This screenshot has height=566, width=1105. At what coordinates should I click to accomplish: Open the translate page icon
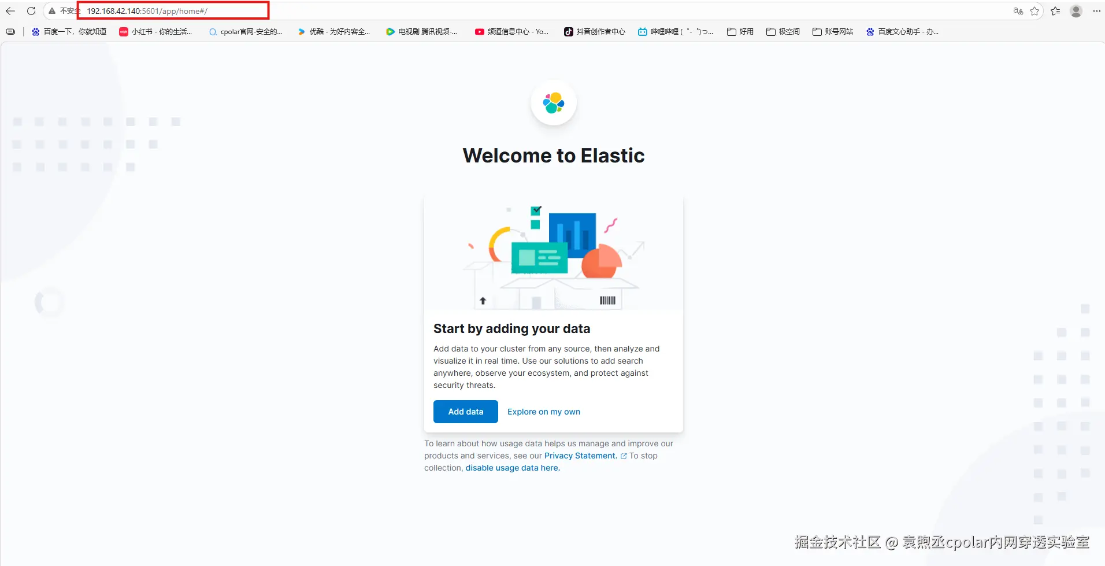(x=1018, y=11)
